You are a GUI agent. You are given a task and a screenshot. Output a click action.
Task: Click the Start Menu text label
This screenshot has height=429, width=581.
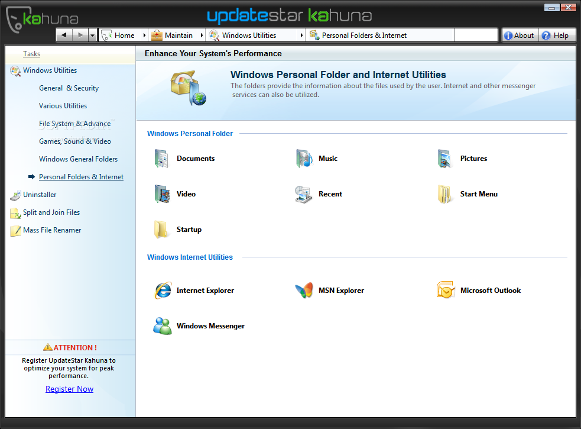click(479, 194)
